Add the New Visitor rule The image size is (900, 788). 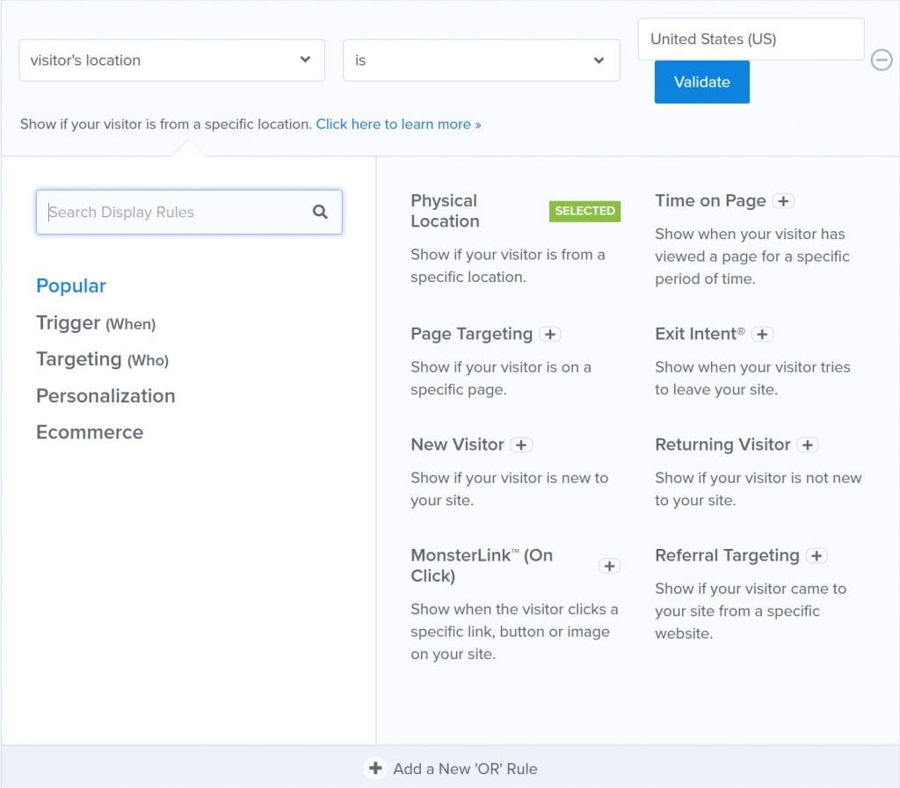pos(521,445)
